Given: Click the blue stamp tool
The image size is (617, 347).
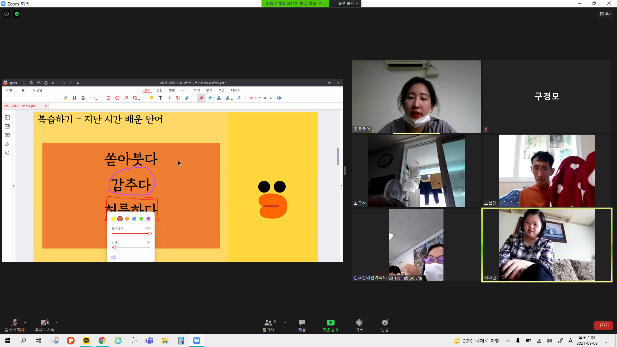Looking at the screenshot, I should coord(219,98).
